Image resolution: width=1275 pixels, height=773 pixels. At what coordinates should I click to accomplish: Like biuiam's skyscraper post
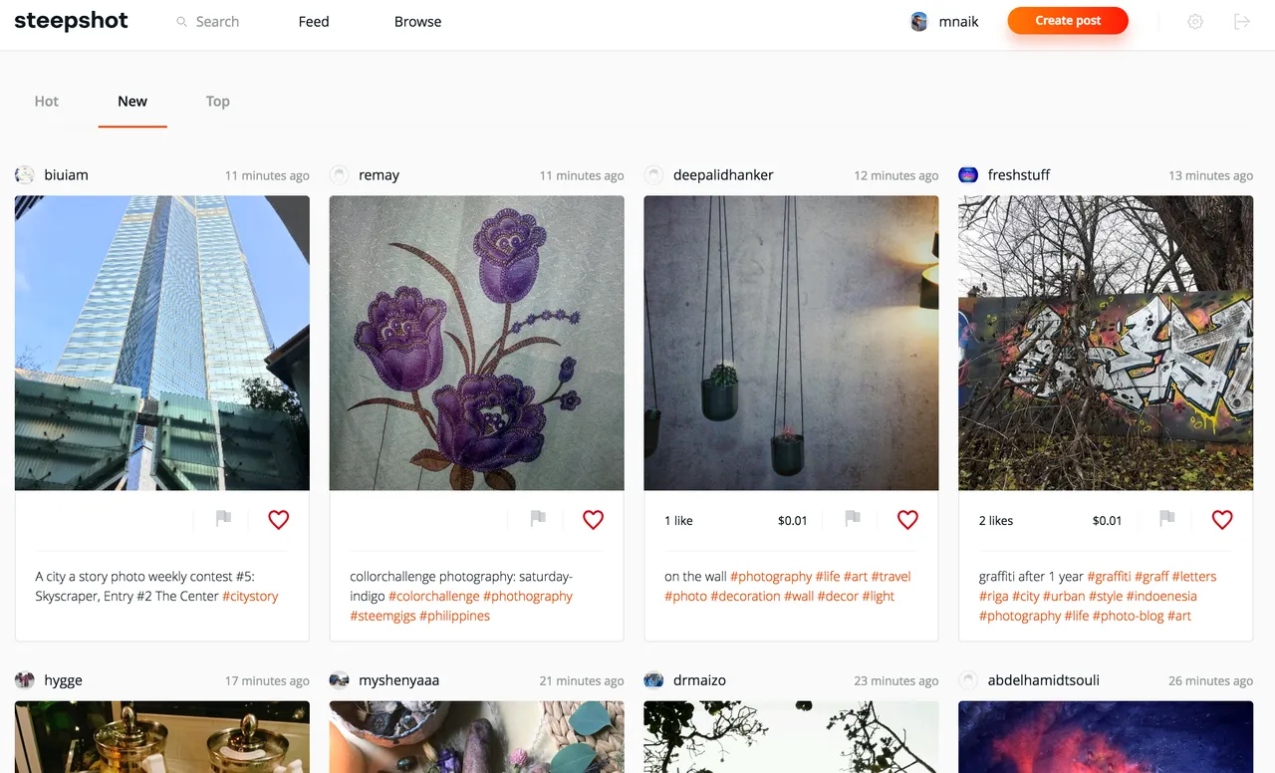click(279, 519)
